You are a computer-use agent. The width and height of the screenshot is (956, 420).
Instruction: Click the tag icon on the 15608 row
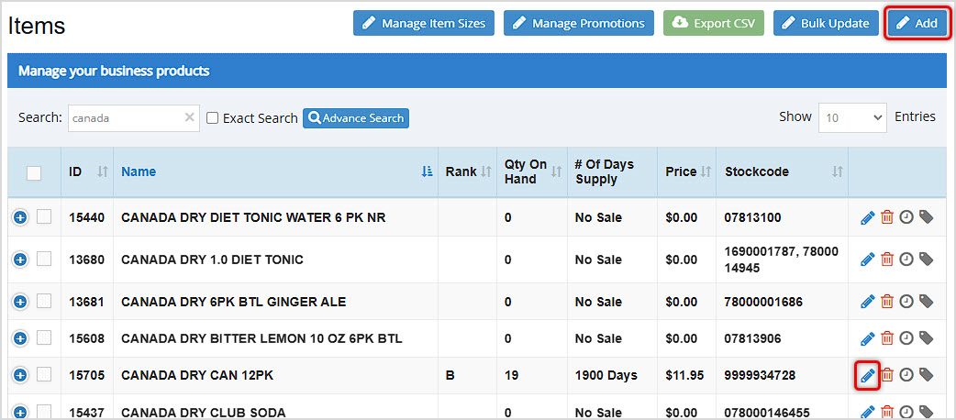point(926,337)
